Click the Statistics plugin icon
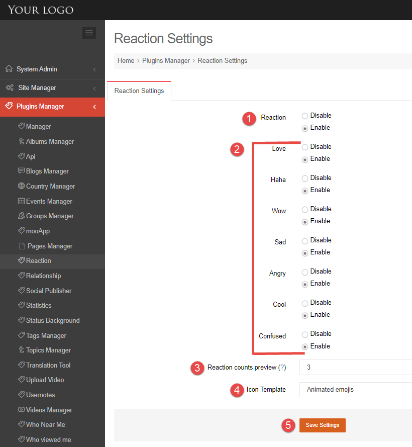412x447 pixels. click(x=22, y=305)
